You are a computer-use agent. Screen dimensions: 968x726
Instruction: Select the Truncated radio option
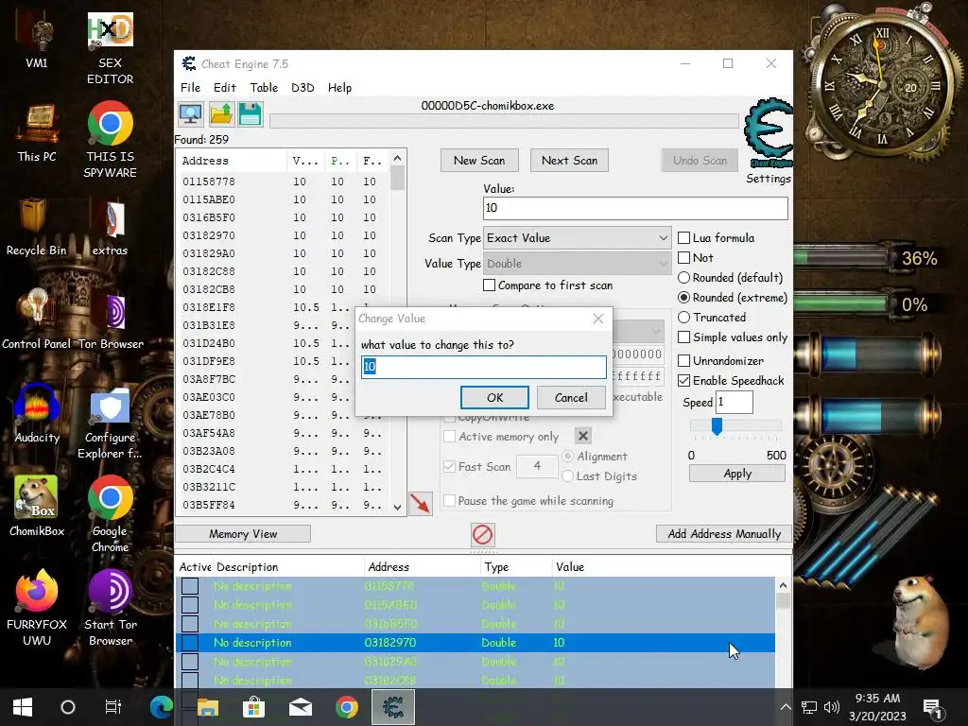[x=684, y=318]
